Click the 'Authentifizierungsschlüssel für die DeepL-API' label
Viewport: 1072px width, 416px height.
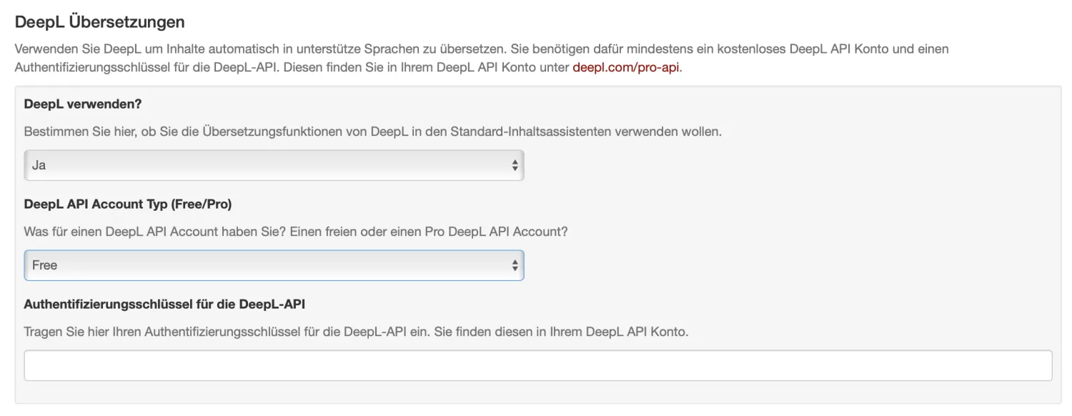164,304
